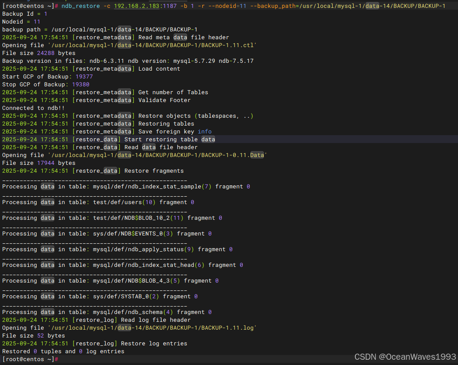Click 'Restoring tables' log line
The height and width of the screenshot is (365, 458).
coord(98,124)
